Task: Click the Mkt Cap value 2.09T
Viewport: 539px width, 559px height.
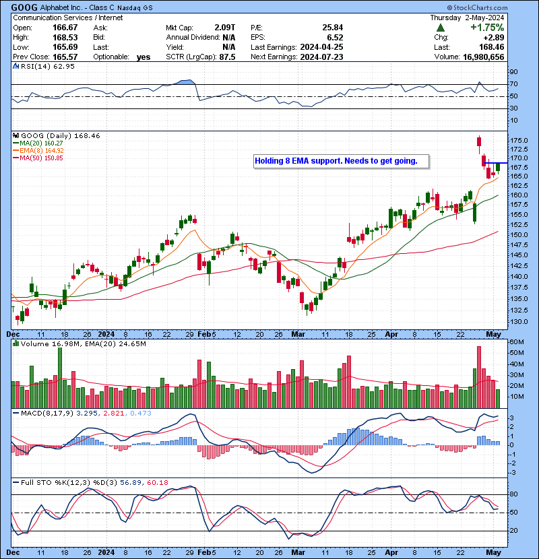Action: (x=225, y=28)
